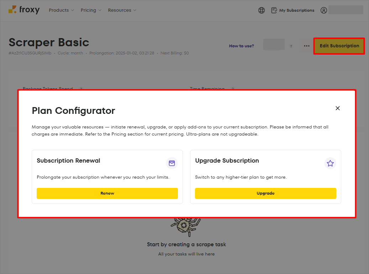Click the blurred field beside How to use?
The image size is (369, 274).
[x=274, y=44]
